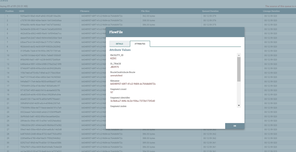Sort by the Queued Duration column header

pyautogui.click(x=210, y=11)
